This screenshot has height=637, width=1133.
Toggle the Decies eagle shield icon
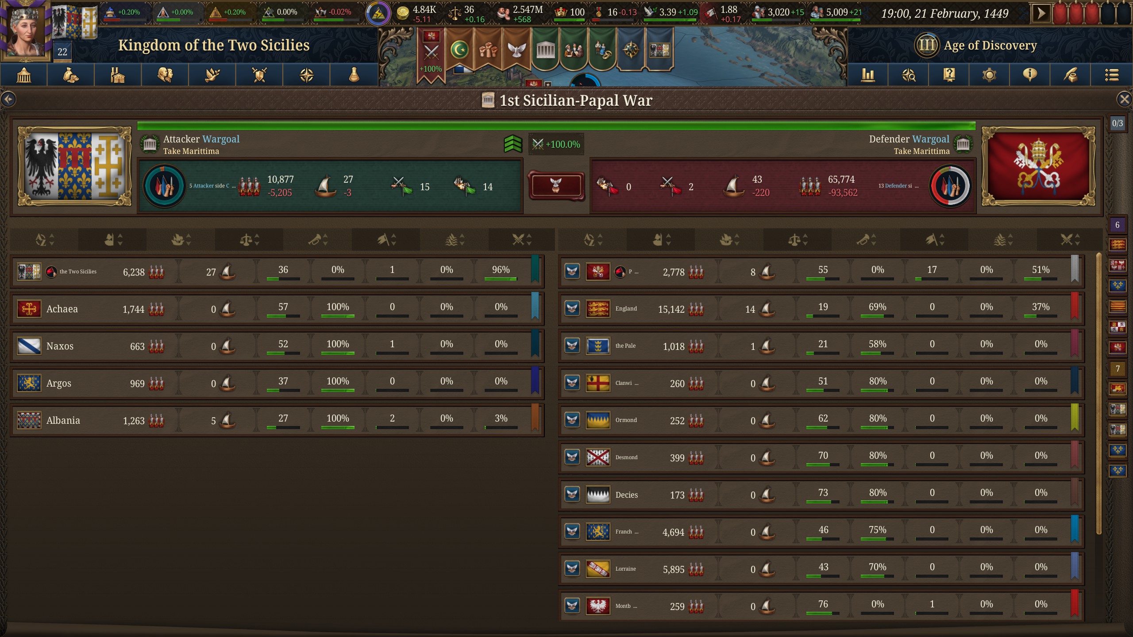(572, 494)
